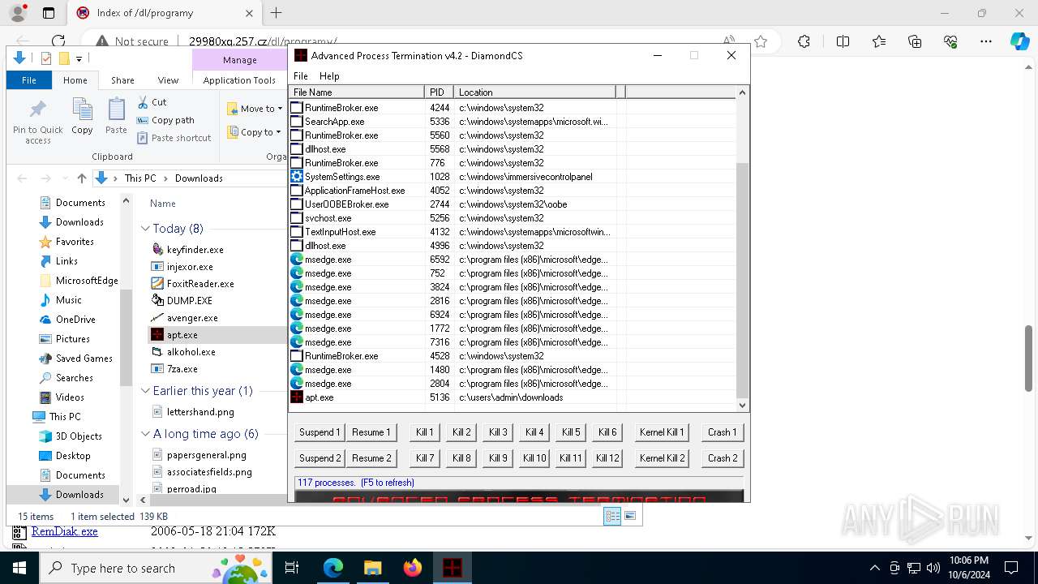Open File Explorer from taskbar

point(372,568)
